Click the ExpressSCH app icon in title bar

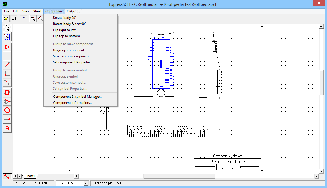click(x=5, y=4)
